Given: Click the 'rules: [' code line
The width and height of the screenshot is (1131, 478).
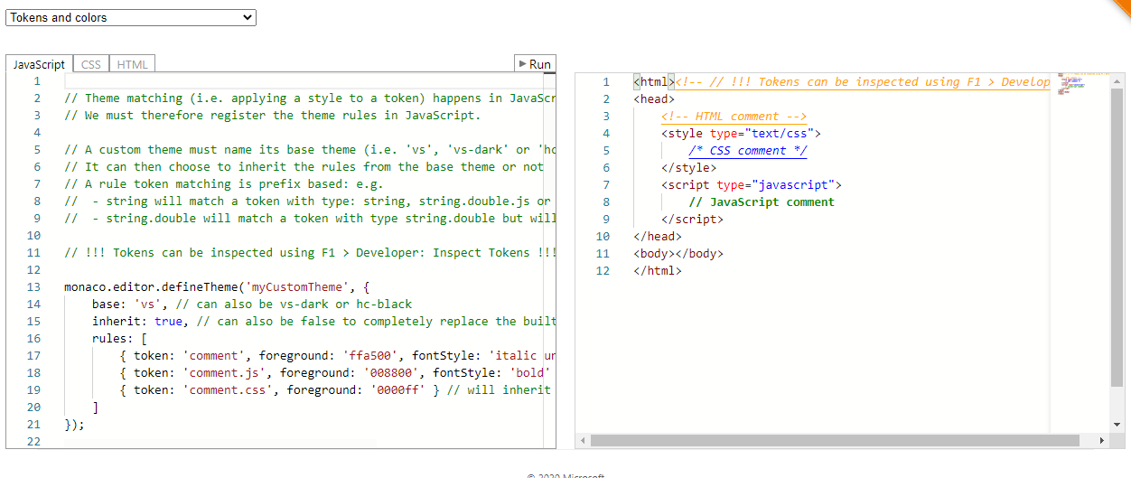Looking at the screenshot, I should pos(119,339).
